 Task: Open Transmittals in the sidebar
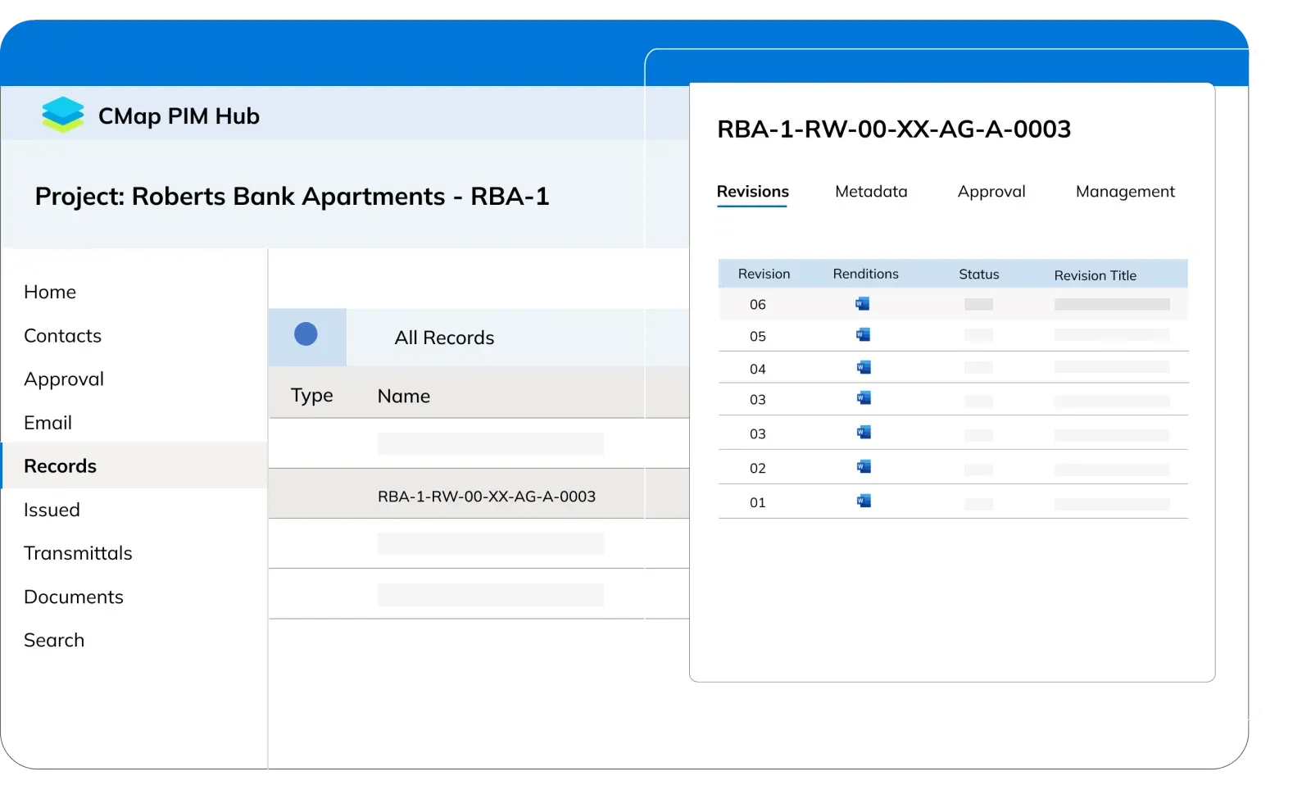78,553
